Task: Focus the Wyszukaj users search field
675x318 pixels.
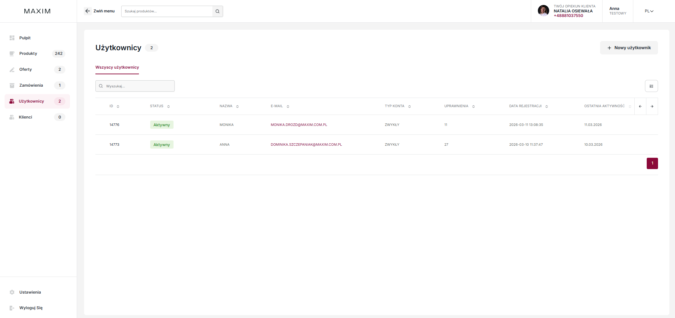Action: [x=139, y=86]
